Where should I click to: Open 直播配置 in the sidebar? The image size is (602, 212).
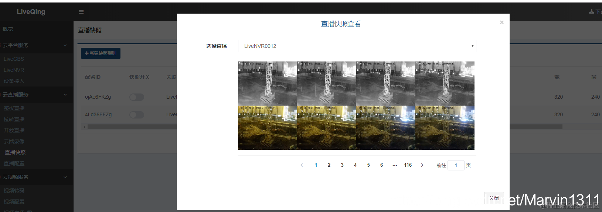click(14, 163)
